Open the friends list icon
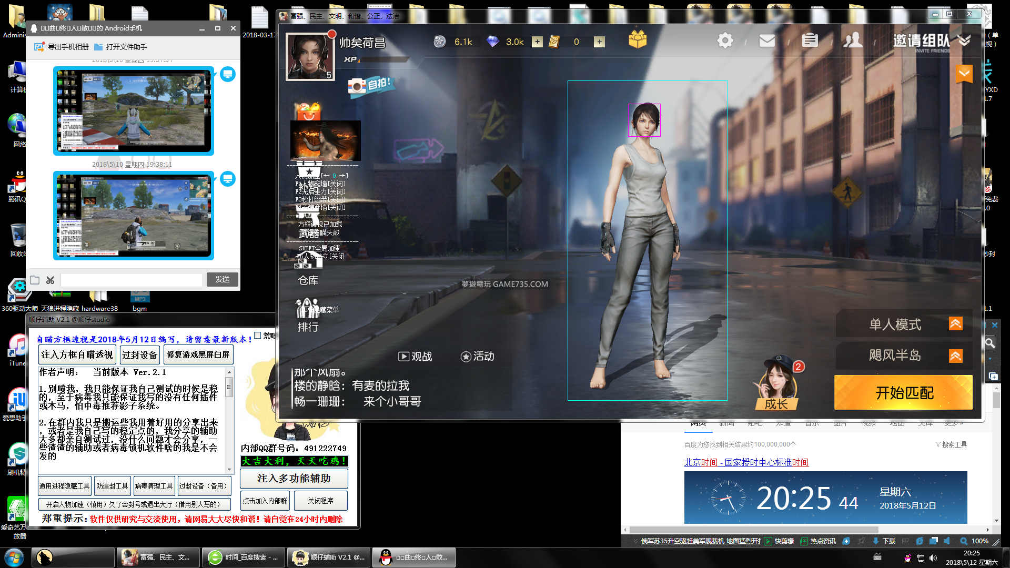The image size is (1010, 568). tap(852, 40)
